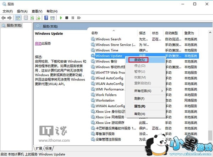Choose 帮助(H) in the context menu
Viewport: 213px width, 157px height.
146,114
